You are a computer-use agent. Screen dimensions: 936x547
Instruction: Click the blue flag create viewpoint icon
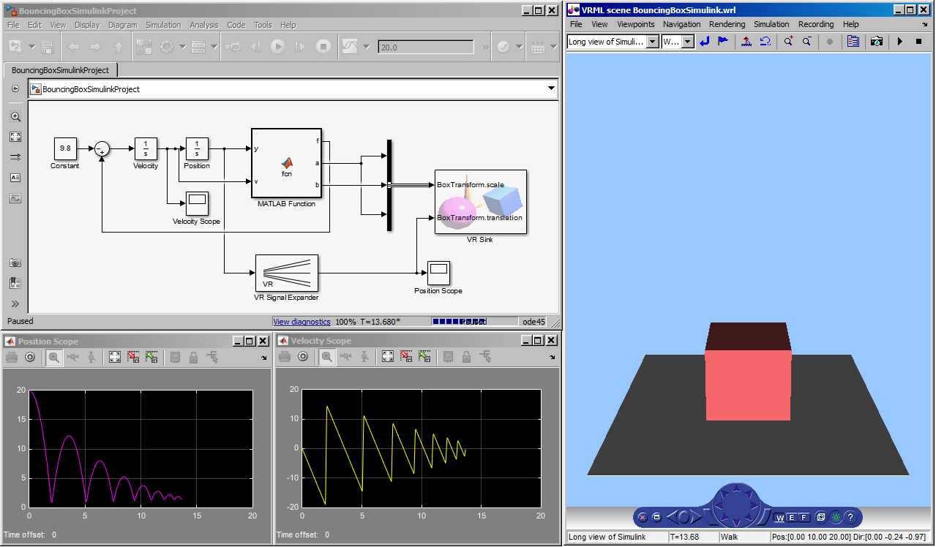click(723, 42)
